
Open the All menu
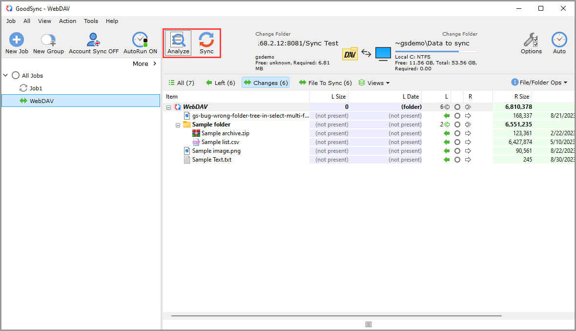click(x=27, y=21)
